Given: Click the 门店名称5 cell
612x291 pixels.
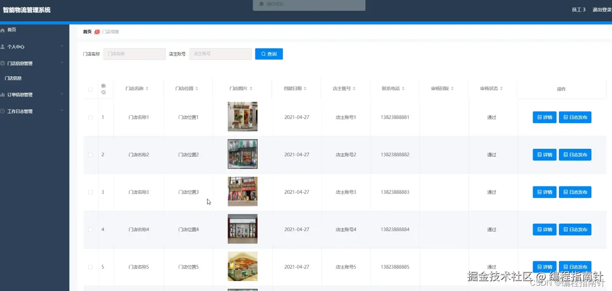Looking at the screenshot, I should 139,267.
